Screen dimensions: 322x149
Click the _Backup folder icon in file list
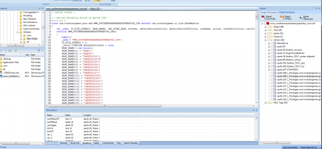pos(1,59)
